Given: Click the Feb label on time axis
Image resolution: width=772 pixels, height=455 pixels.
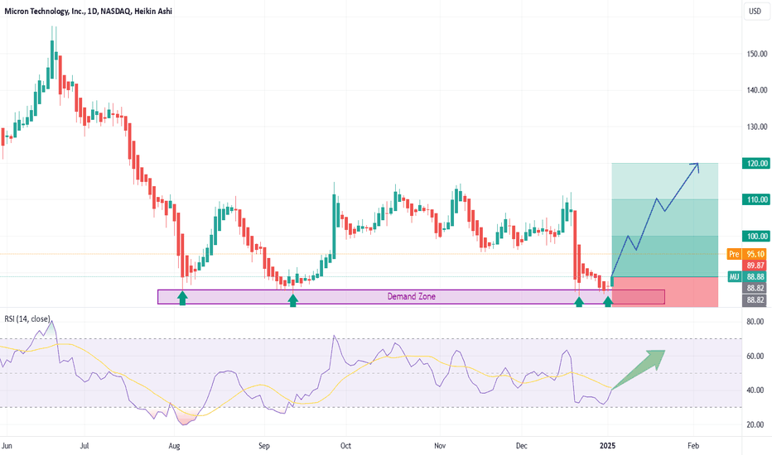Looking at the screenshot, I should coord(693,446).
